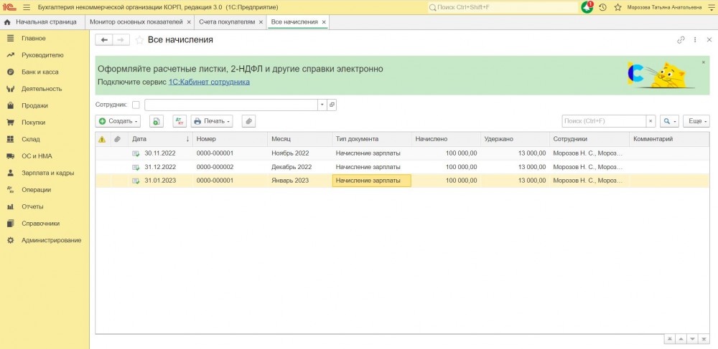
Task: Add Все начисления to favorites via star
Action: (x=139, y=40)
